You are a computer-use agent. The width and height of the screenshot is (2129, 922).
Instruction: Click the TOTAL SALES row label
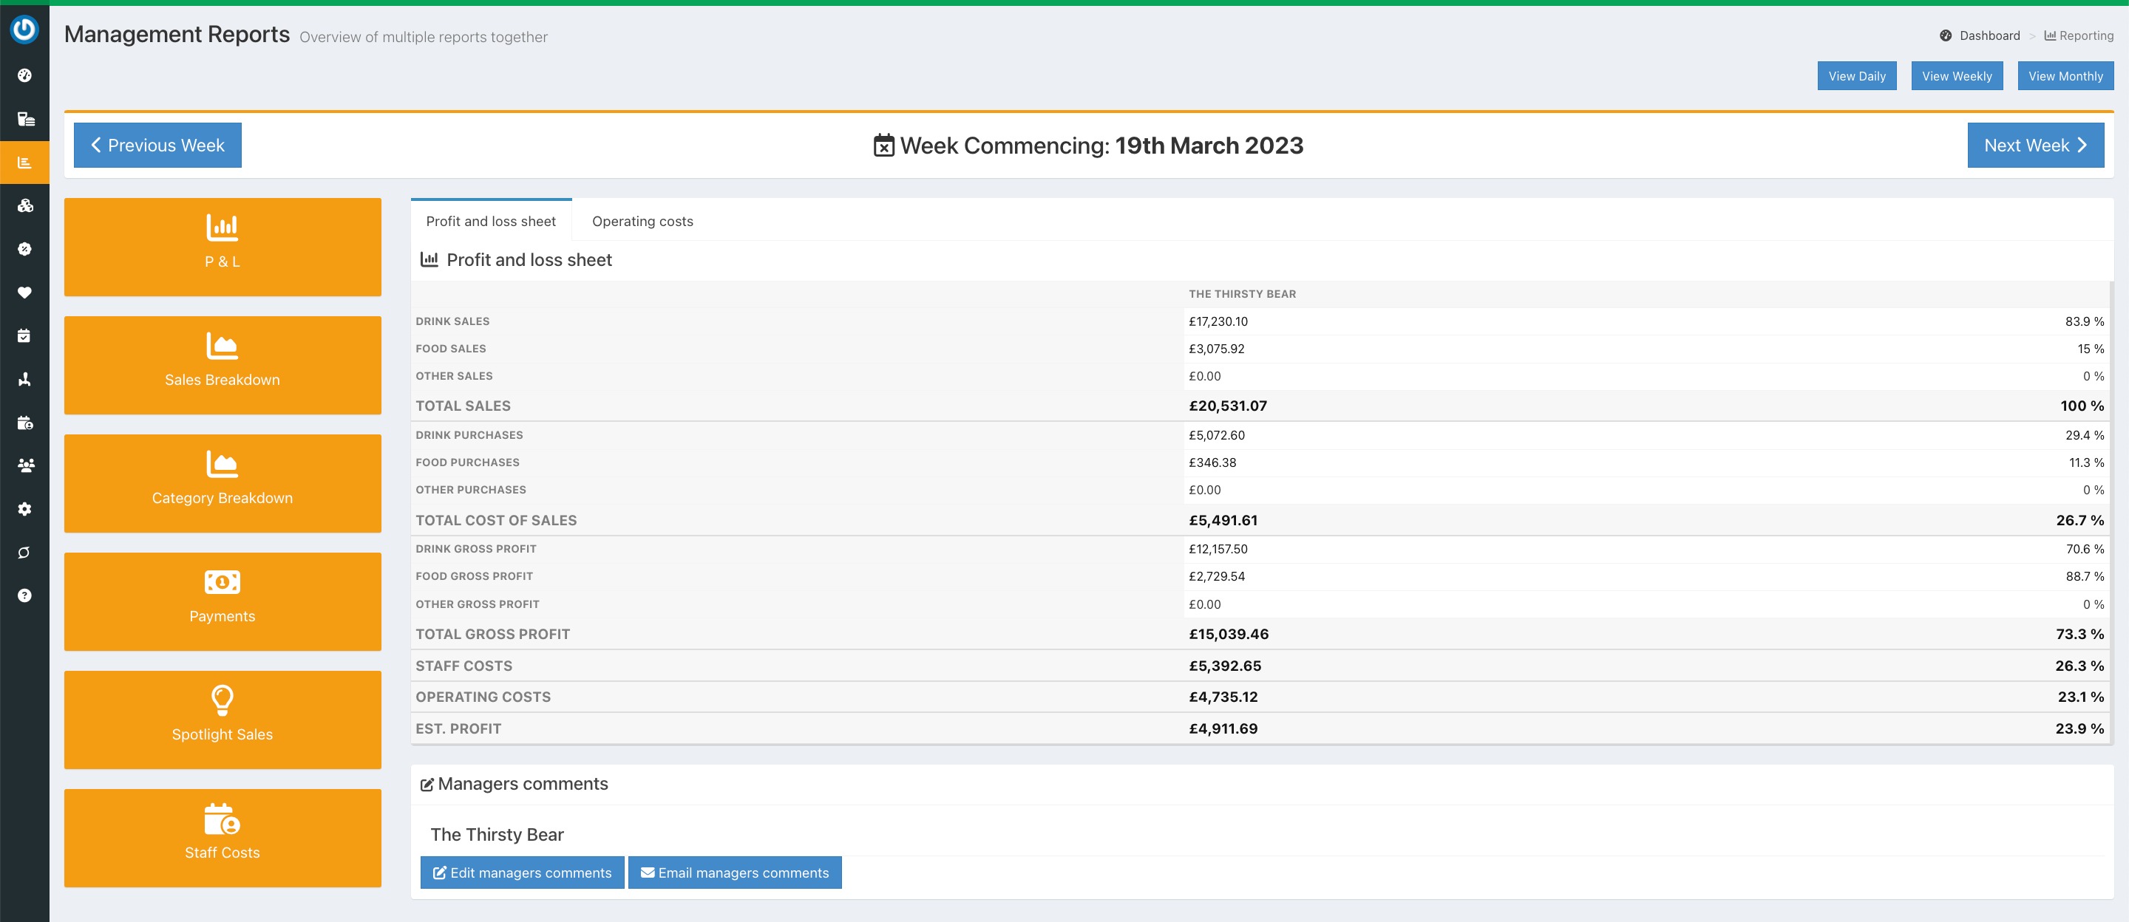pyautogui.click(x=463, y=406)
